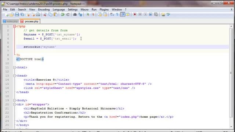Image resolution: width=235 pixels, height=132 pixels.
Task: Click the Replace icon
Action: point(80,15)
